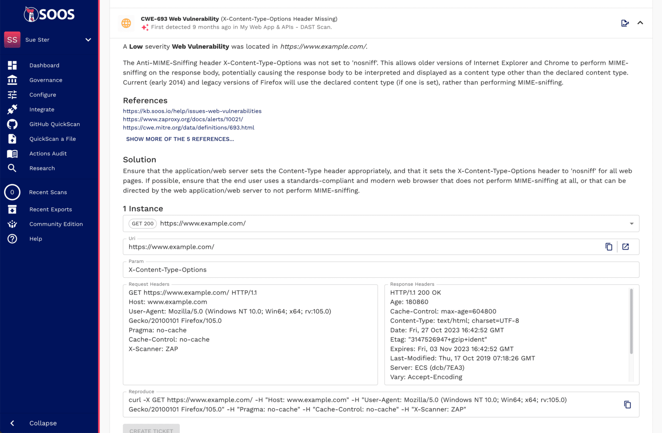Select Community Edition in the sidebar
The height and width of the screenshot is (433, 662).
56,224
